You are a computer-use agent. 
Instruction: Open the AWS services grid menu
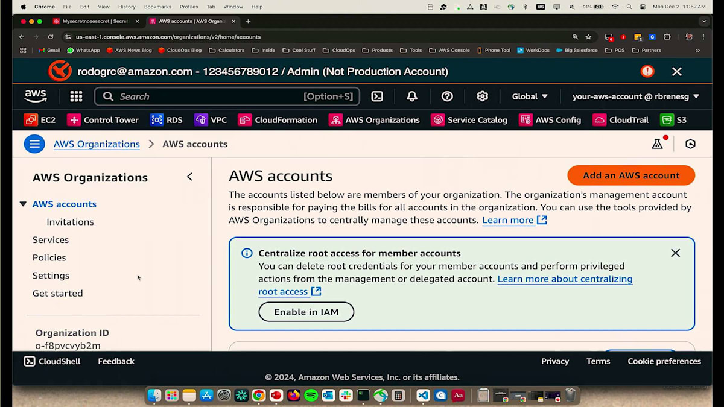point(76,96)
